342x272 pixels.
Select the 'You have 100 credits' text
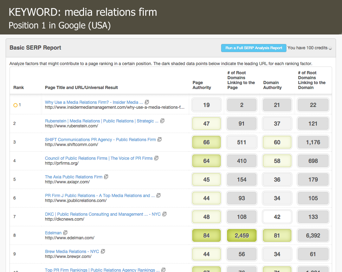308,48
